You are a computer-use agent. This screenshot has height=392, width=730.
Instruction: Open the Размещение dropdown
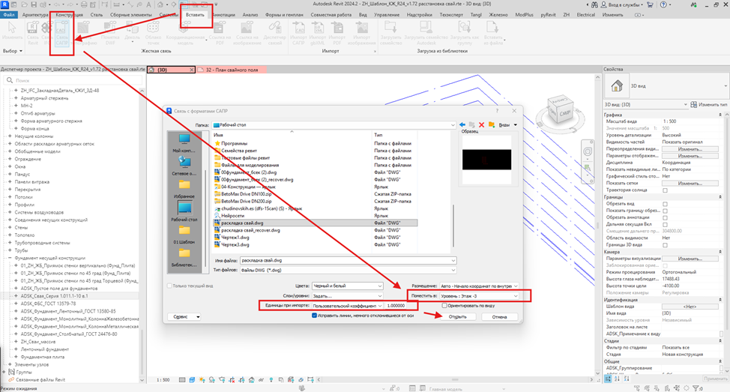click(479, 286)
